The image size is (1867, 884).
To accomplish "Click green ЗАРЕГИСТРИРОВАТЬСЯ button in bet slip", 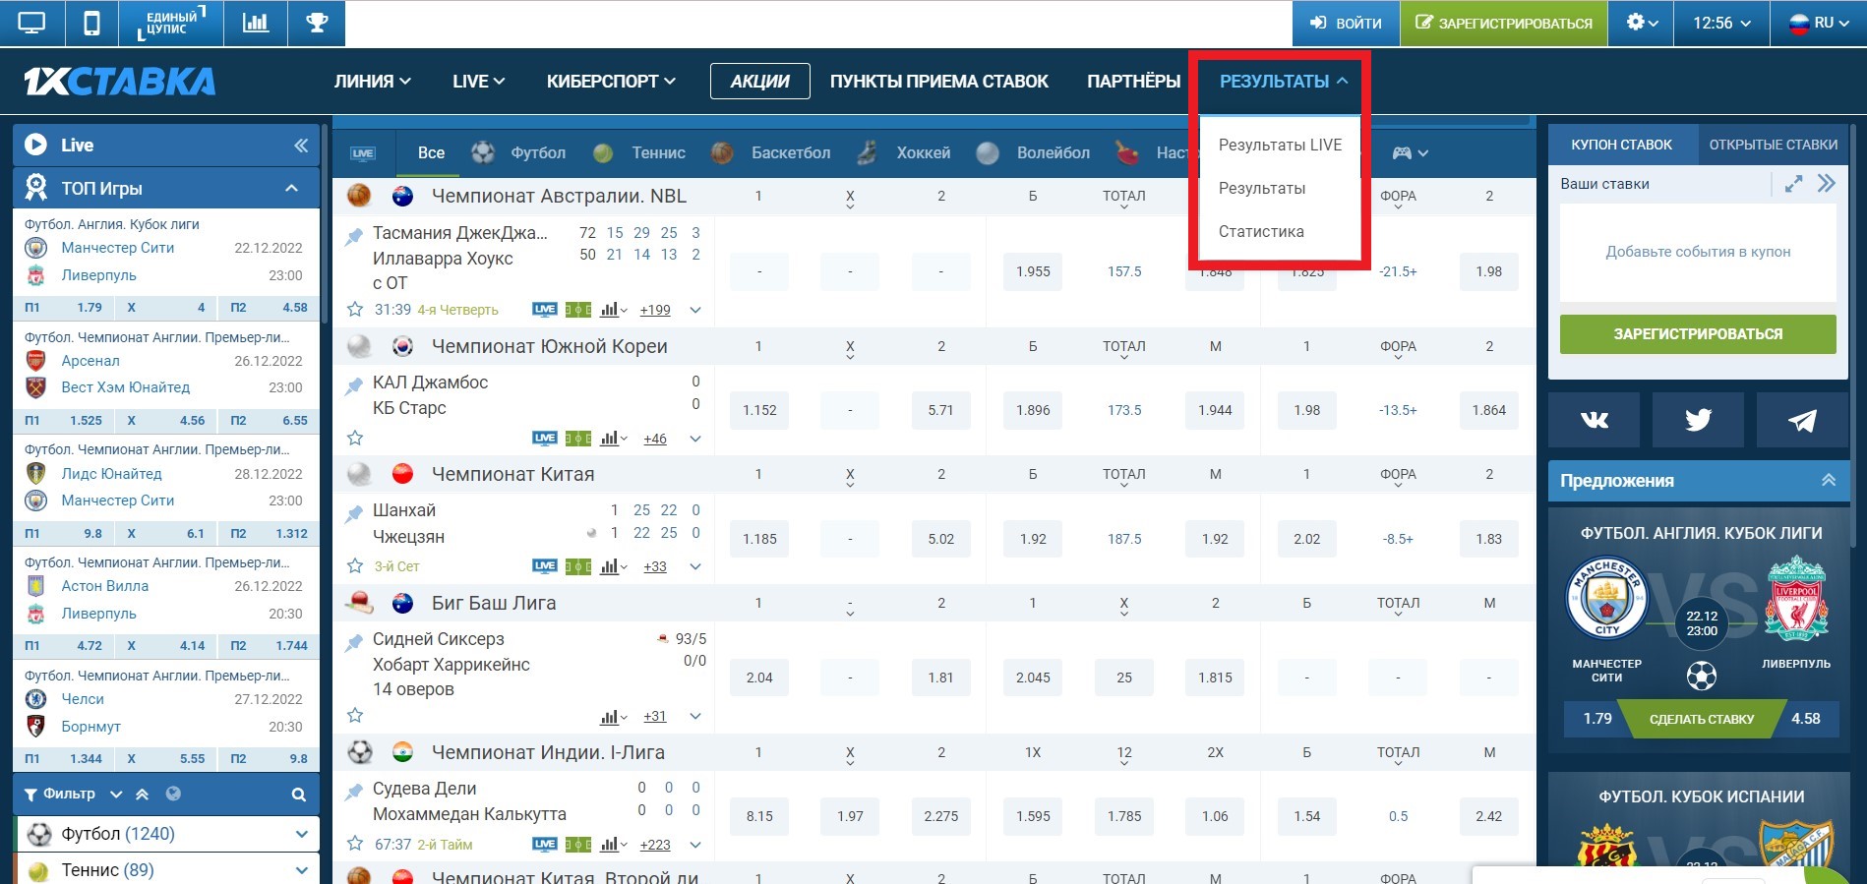I will pos(1698,334).
